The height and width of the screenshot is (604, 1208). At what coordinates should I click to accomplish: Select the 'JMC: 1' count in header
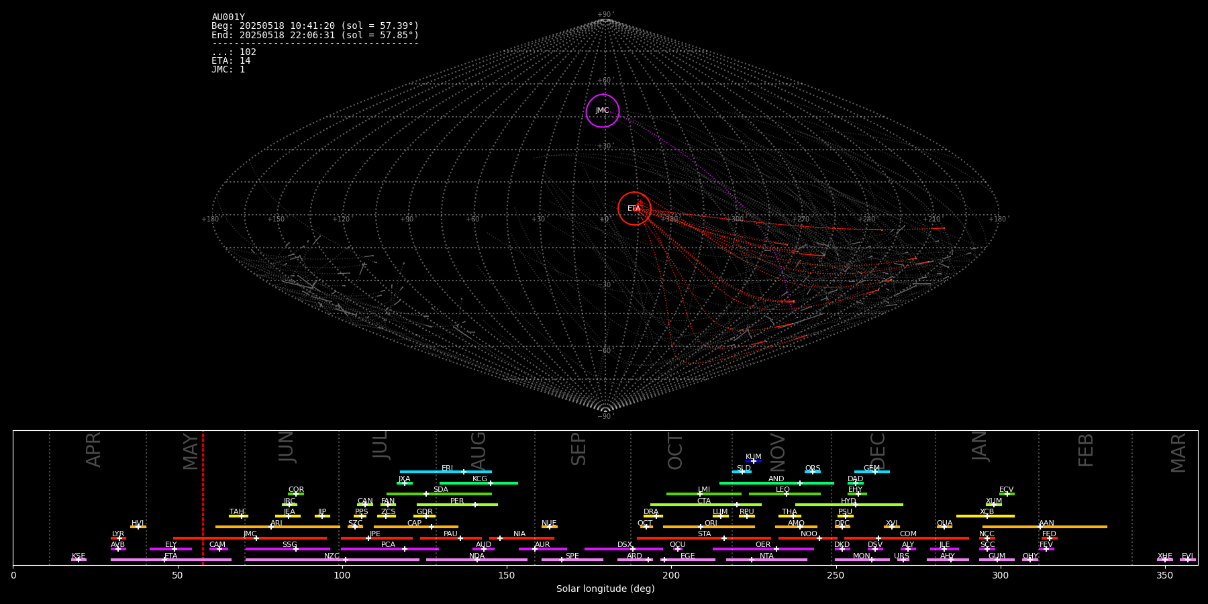click(228, 69)
